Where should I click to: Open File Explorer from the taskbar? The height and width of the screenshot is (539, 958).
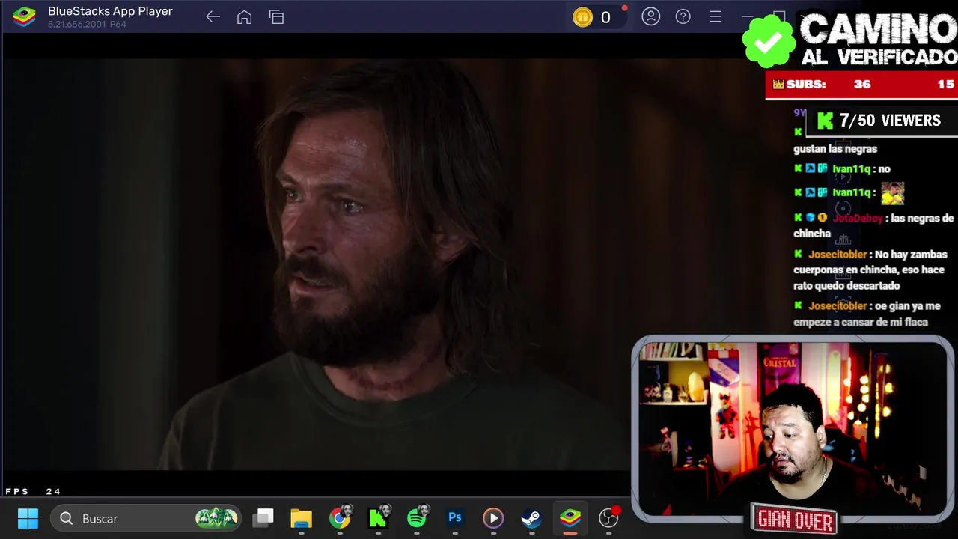coord(301,518)
